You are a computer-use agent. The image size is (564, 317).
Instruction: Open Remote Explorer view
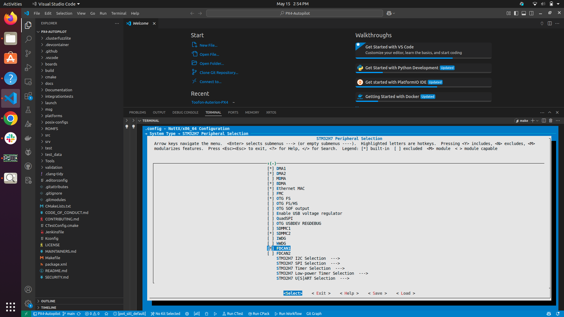28,82
